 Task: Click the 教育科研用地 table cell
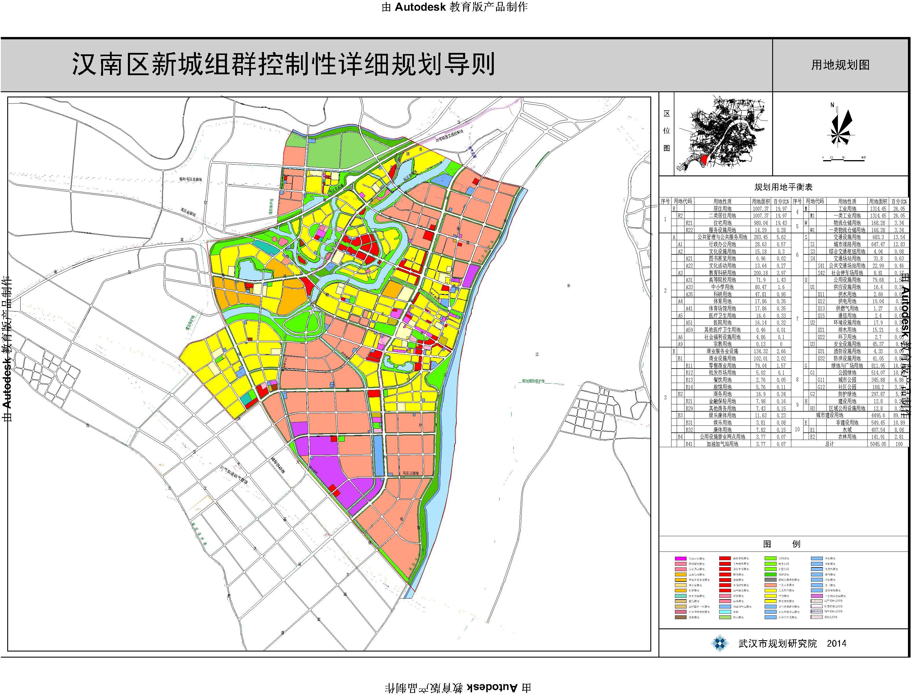click(722, 273)
